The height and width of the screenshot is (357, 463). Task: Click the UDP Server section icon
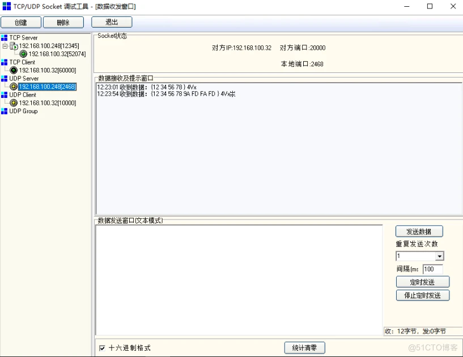(x=5, y=79)
